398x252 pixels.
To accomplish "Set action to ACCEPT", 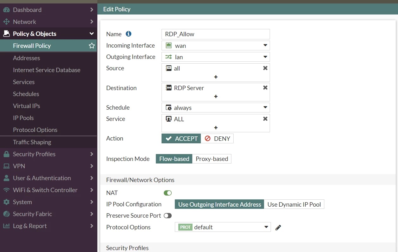I will (x=181, y=139).
